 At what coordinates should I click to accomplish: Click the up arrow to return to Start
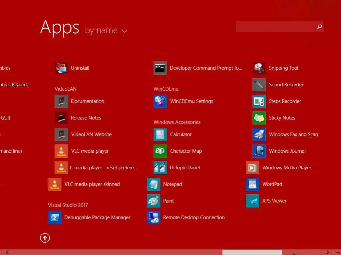45,238
